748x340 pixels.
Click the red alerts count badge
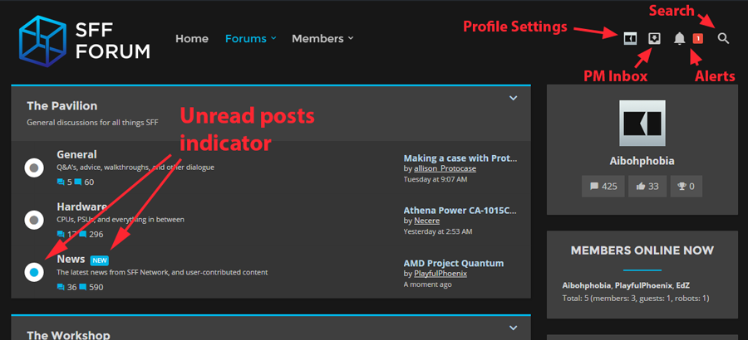[x=697, y=38]
